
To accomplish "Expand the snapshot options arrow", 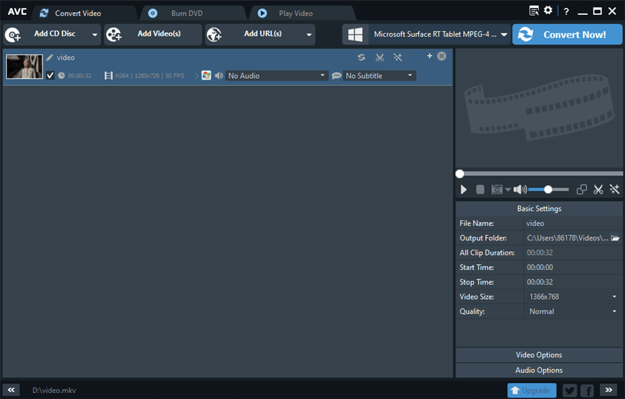I will click(508, 189).
